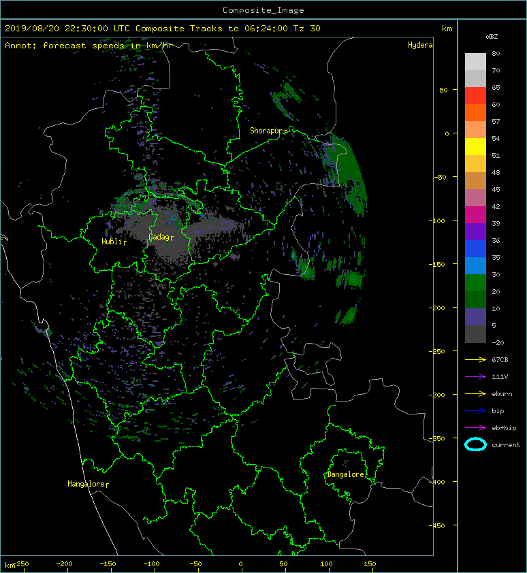Click the km unit label at top right
This screenshot has height=573, width=527.
tap(447, 29)
